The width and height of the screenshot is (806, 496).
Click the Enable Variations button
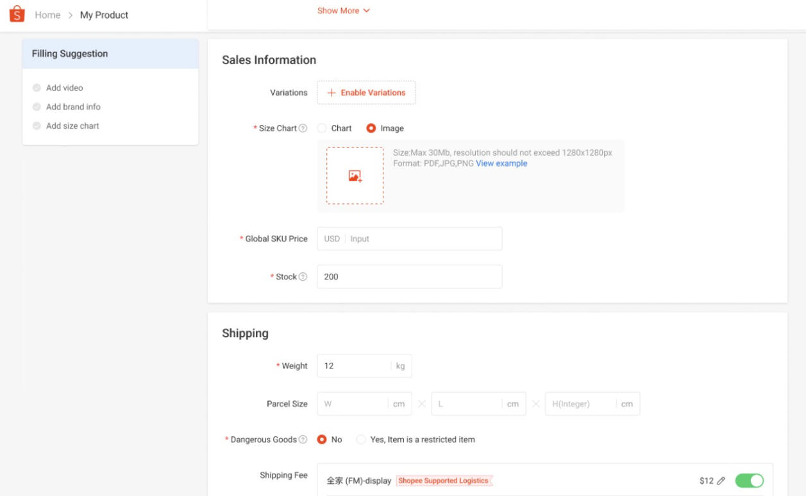click(366, 92)
